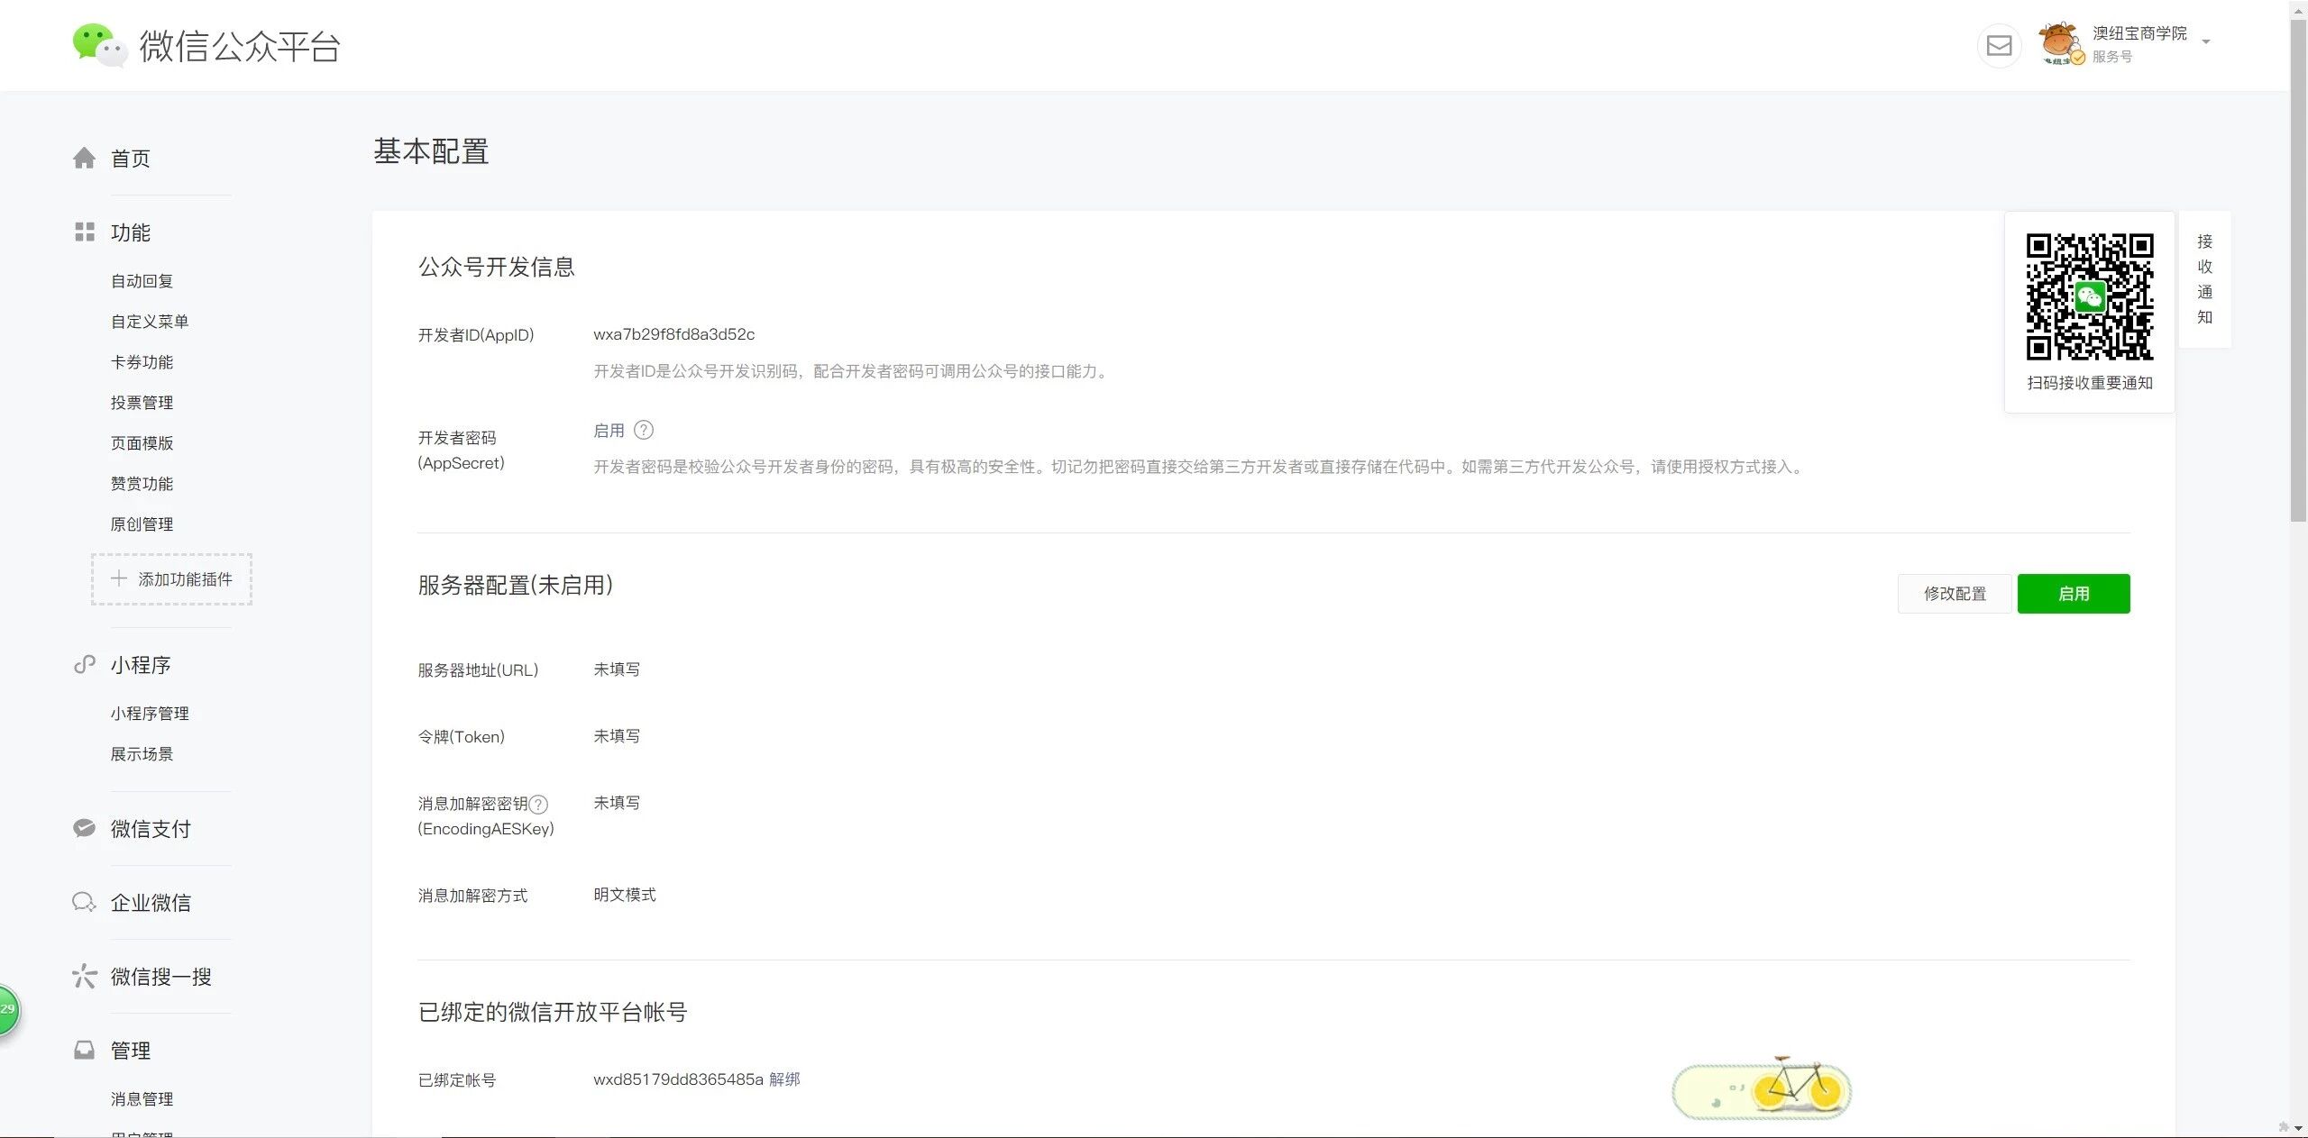Click the WeChat platform logo

98,45
